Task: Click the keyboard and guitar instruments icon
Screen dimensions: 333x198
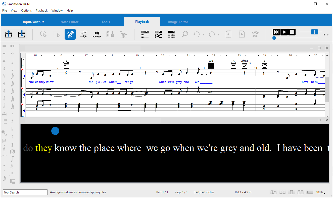Action: (110, 34)
